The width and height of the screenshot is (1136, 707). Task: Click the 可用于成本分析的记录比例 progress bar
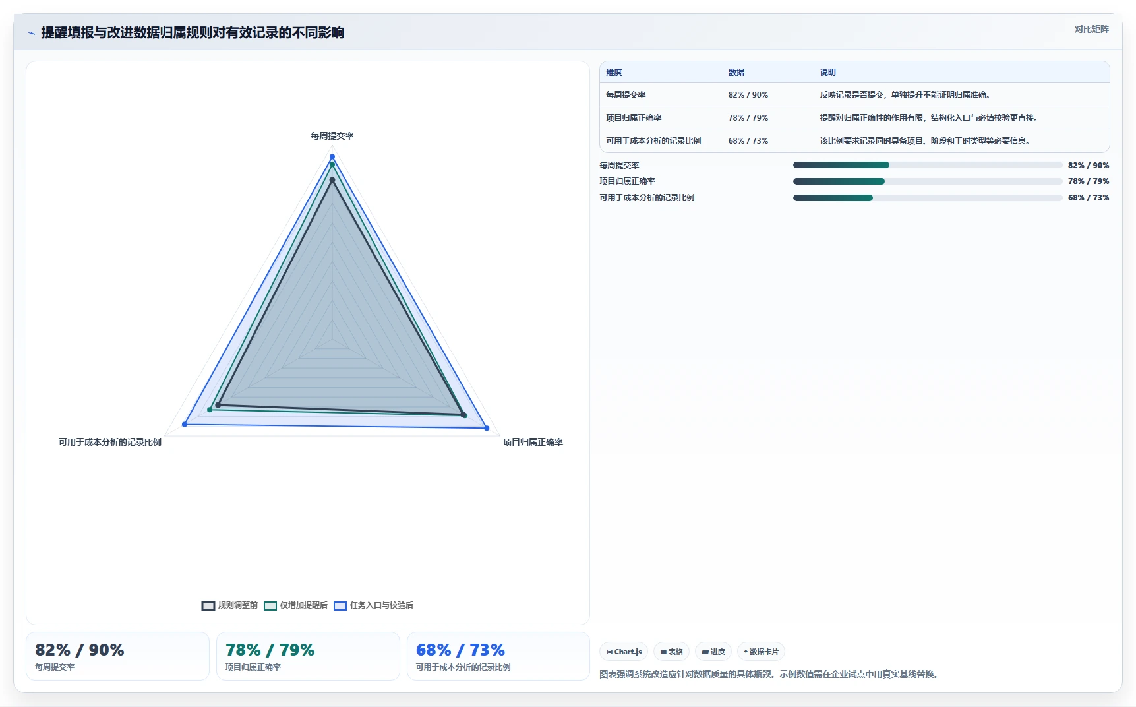tap(927, 198)
